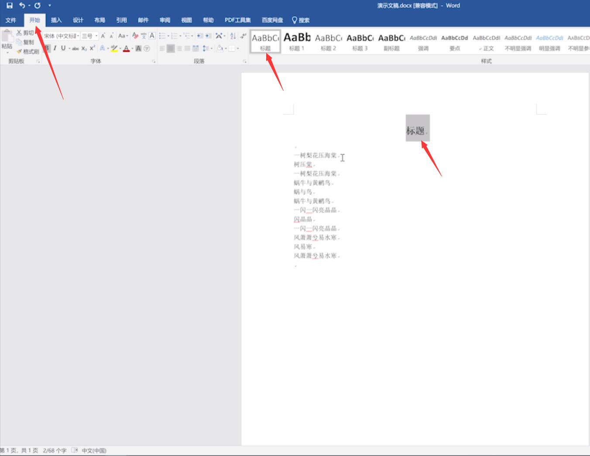
Task: Justify the text
Action: pyautogui.click(x=187, y=48)
